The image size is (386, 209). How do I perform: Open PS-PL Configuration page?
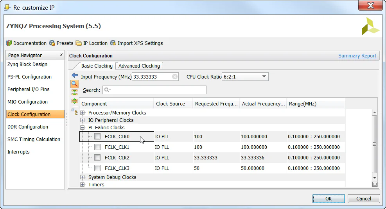30,77
